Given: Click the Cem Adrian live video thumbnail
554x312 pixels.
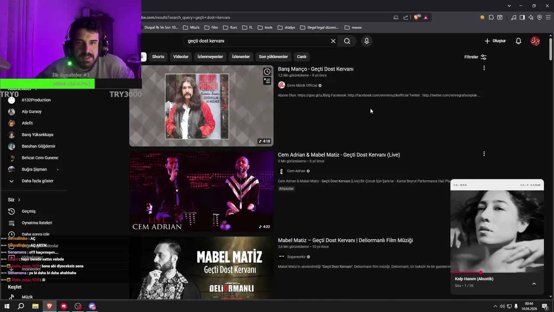Looking at the screenshot, I should pyautogui.click(x=201, y=191).
